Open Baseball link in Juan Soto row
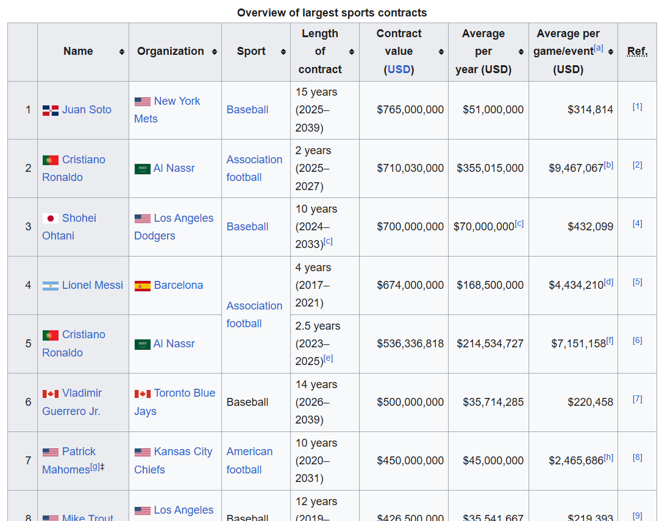 coord(247,110)
